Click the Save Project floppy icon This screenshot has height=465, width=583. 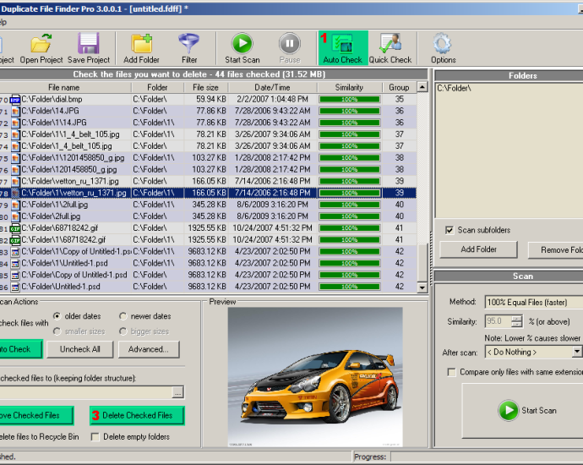[89, 43]
